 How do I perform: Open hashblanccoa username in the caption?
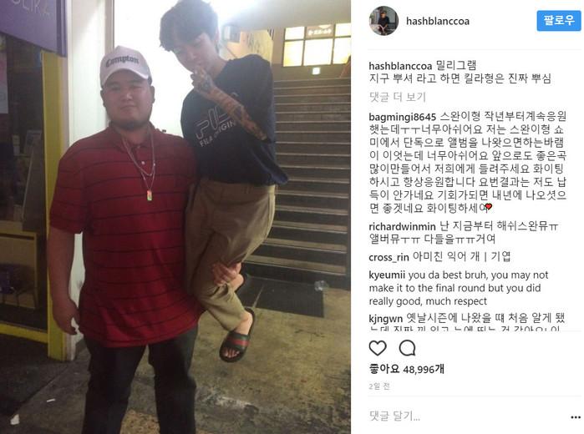[x=400, y=66]
